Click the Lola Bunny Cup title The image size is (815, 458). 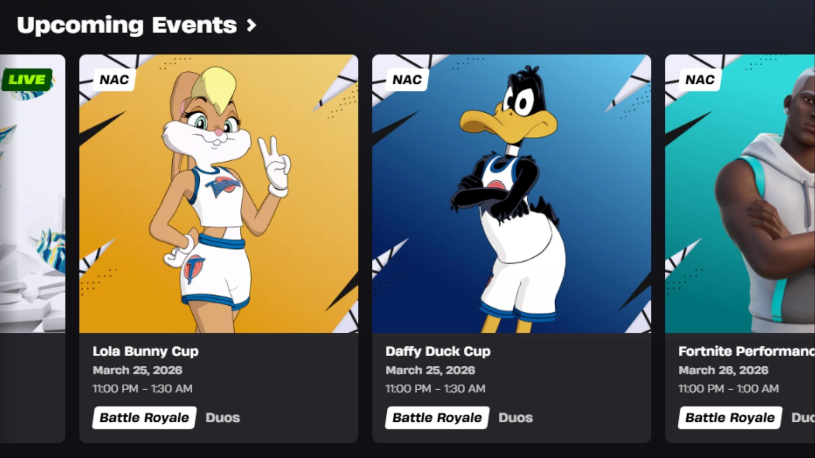click(146, 351)
